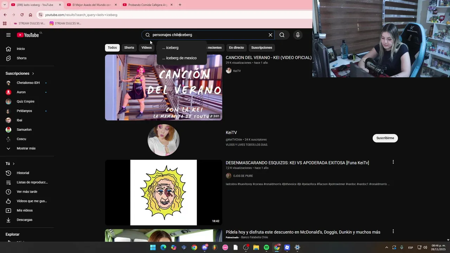Open the YouTube hamburger guide menu
The image size is (450, 253).
coord(8,35)
